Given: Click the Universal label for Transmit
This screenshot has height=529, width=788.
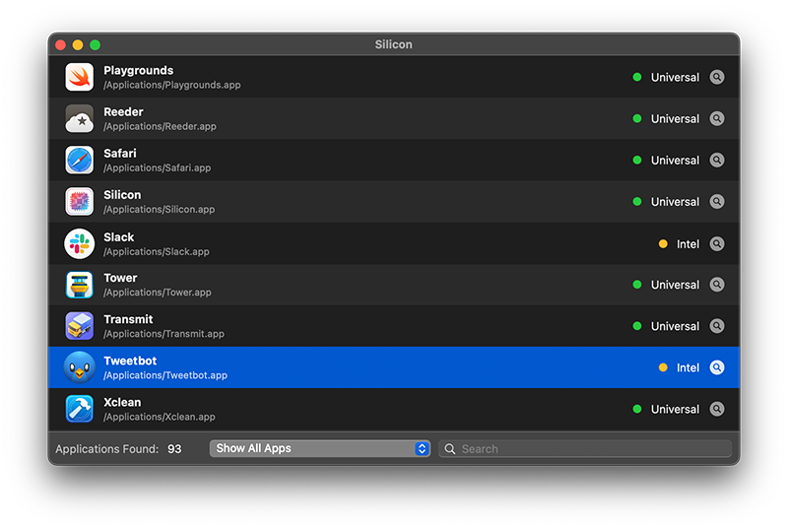Looking at the screenshot, I should (x=675, y=326).
